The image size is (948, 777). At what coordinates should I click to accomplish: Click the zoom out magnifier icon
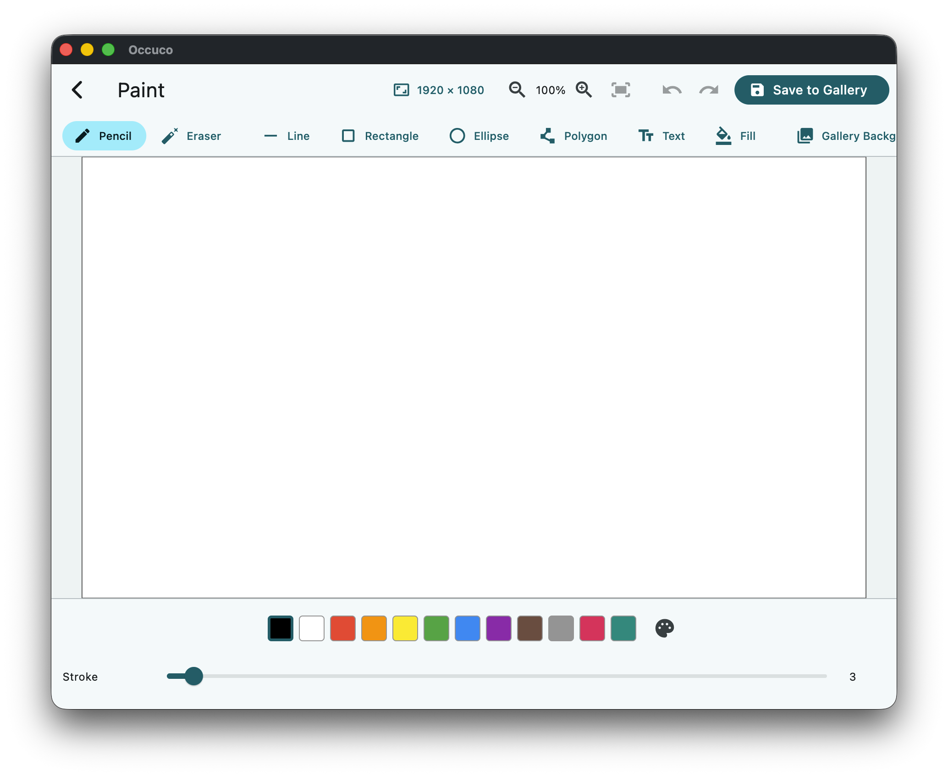(x=517, y=90)
